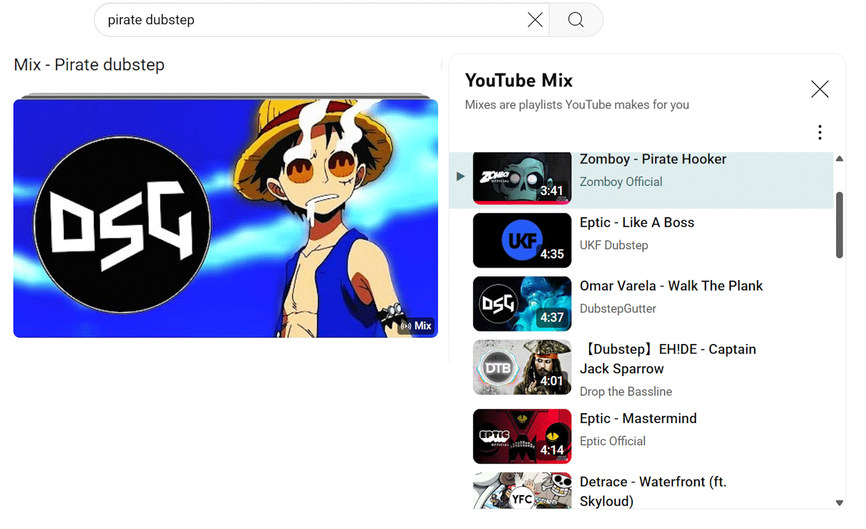Play 'Eptic - Mastermind' by its title
Screen dimensions: 866x529
pos(638,418)
